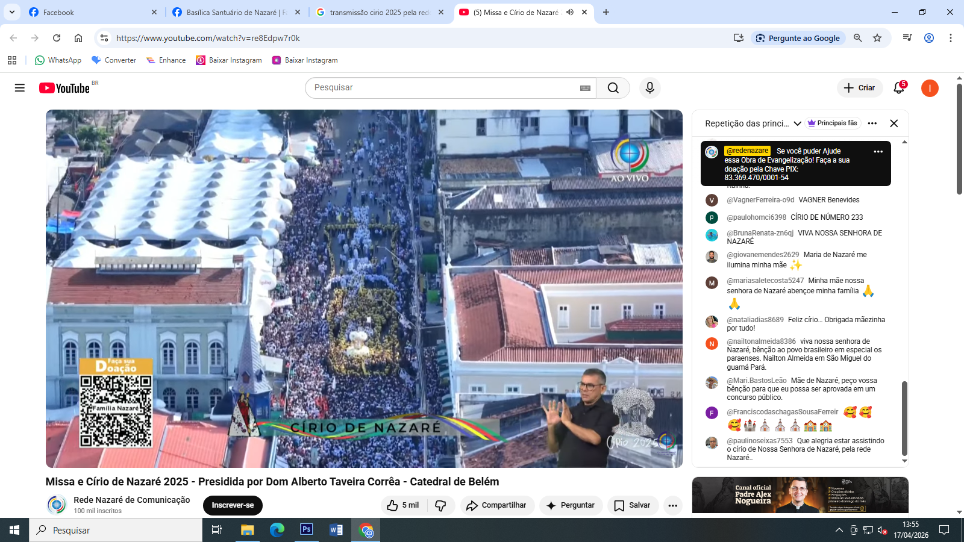The image size is (964, 542).
Task: Switch to the transmissão cirio 2025 tab
Action: click(x=378, y=12)
